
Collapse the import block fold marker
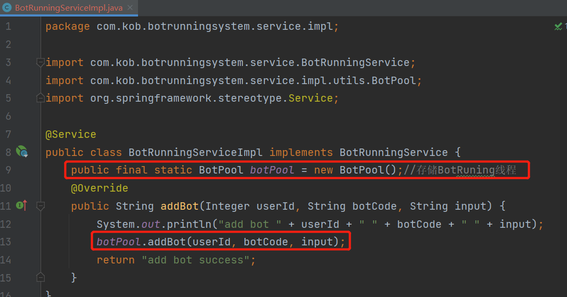40,62
